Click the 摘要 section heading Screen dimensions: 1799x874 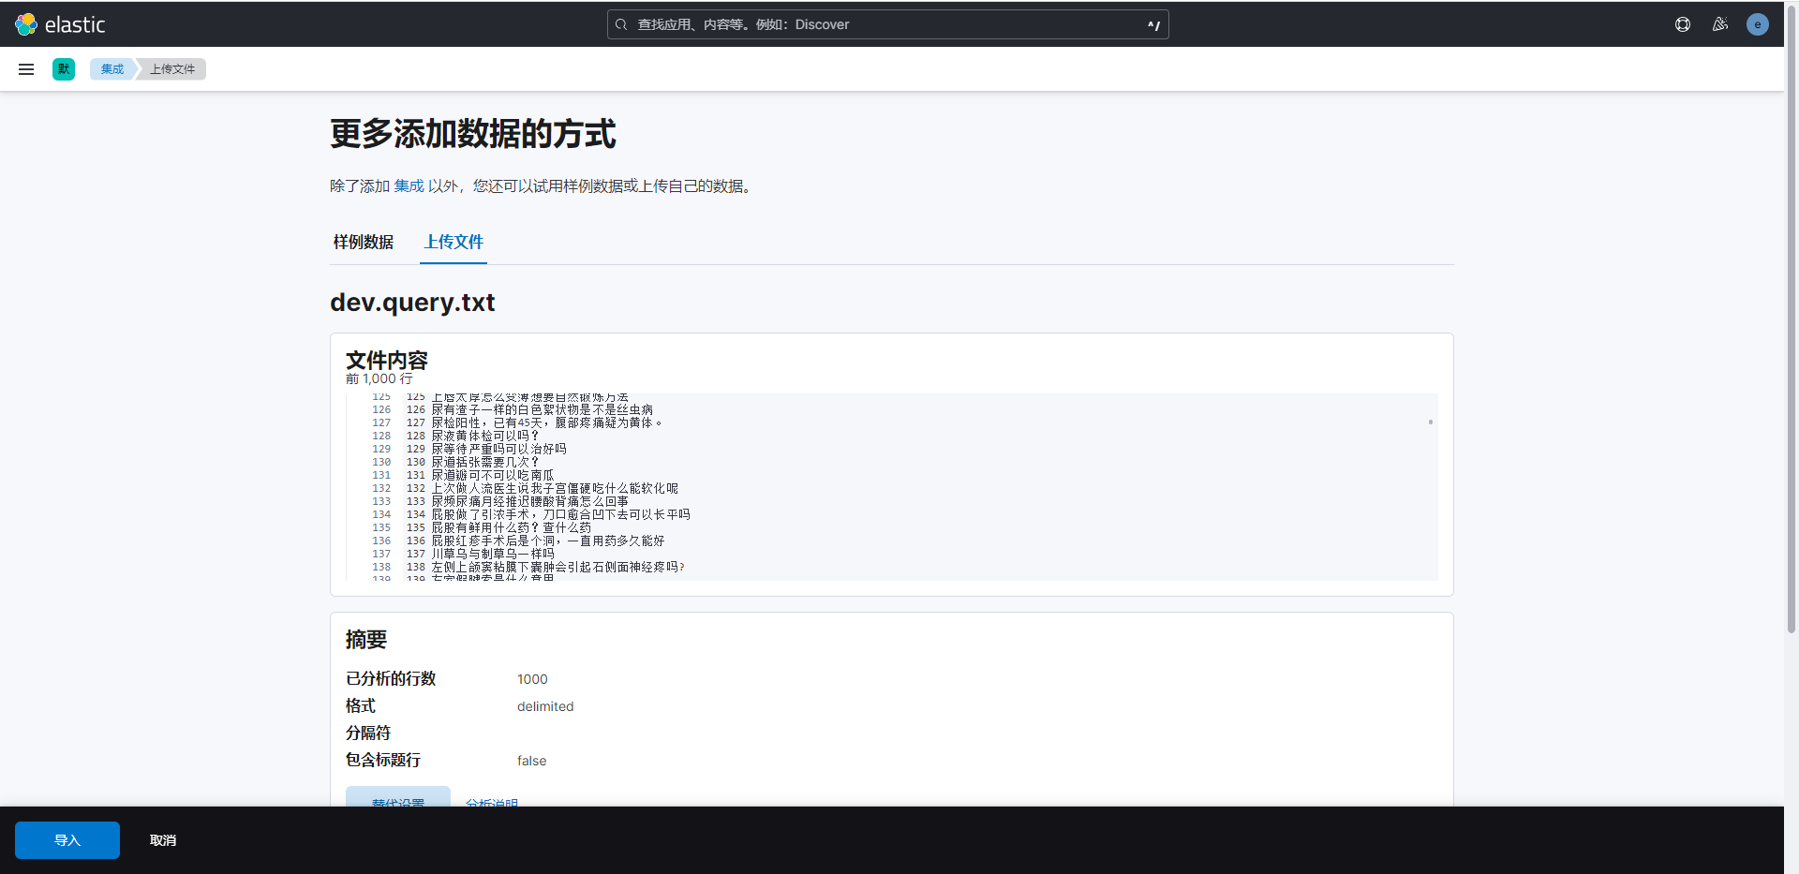pyautogui.click(x=366, y=640)
